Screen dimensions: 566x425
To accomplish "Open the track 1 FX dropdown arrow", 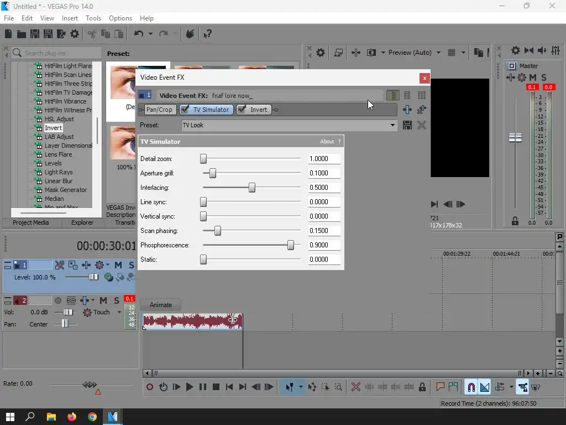I will point(108,265).
